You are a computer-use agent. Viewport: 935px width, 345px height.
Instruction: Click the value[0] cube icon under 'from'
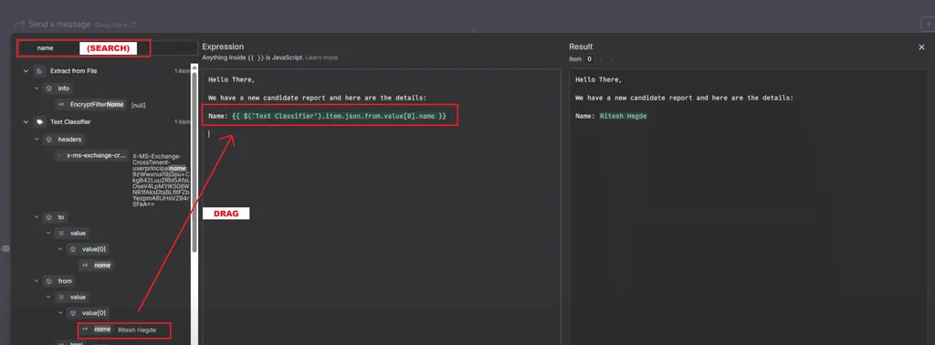73,313
